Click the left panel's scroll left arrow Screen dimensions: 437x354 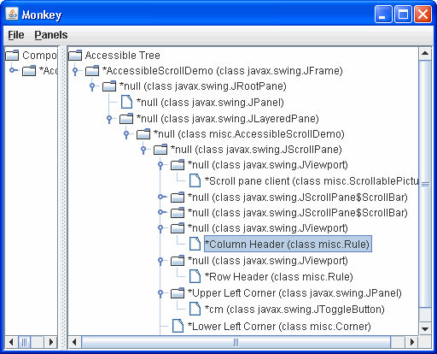[11, 341]
